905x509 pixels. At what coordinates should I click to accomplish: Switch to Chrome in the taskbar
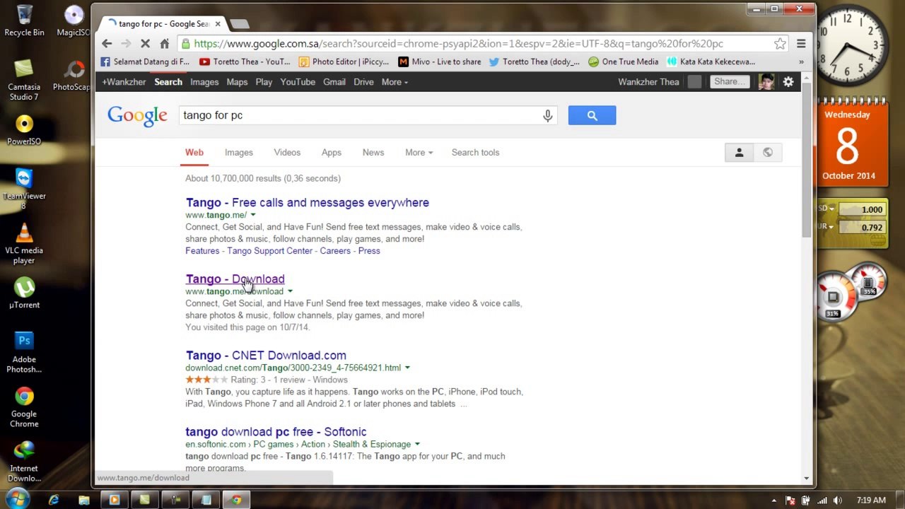[236, 501]
